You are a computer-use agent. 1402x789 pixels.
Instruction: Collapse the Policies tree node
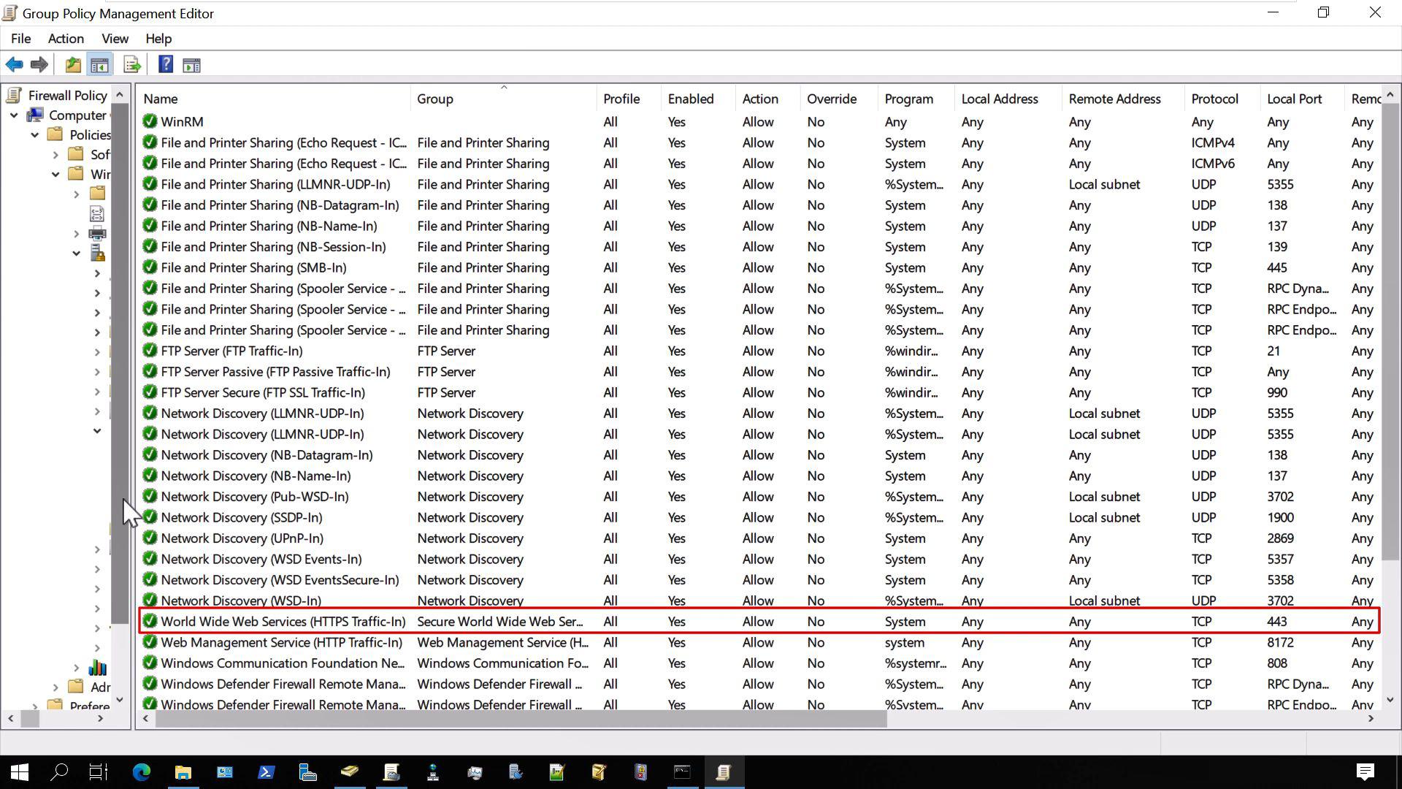point(34,135)
